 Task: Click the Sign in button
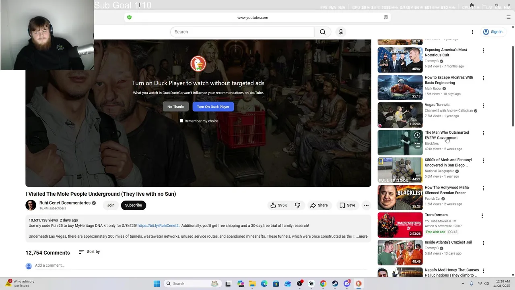[x=493, y=32]
